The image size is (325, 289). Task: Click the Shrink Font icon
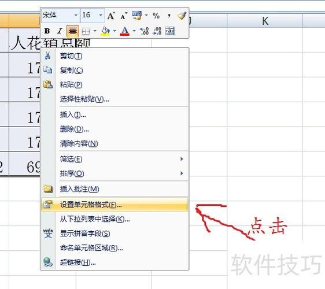[124, 16]
